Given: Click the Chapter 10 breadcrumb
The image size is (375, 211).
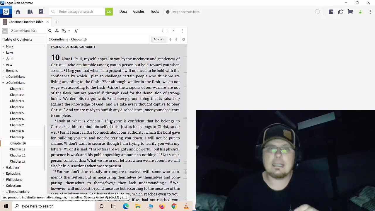Looking at the screenshot, I should [x=79, y=39].
